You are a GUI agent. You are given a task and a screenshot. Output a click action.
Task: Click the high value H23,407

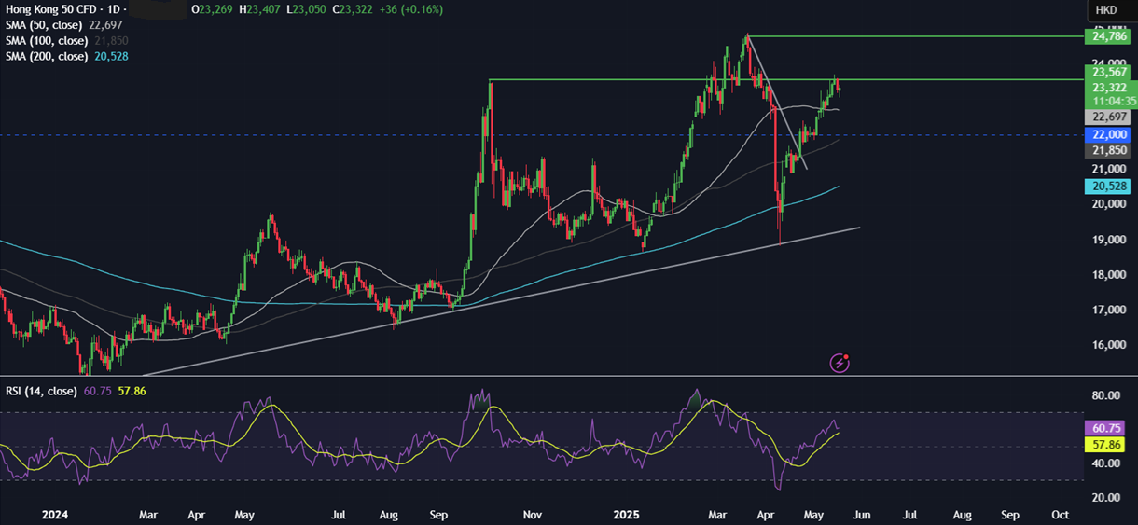[x=260, y=9]
